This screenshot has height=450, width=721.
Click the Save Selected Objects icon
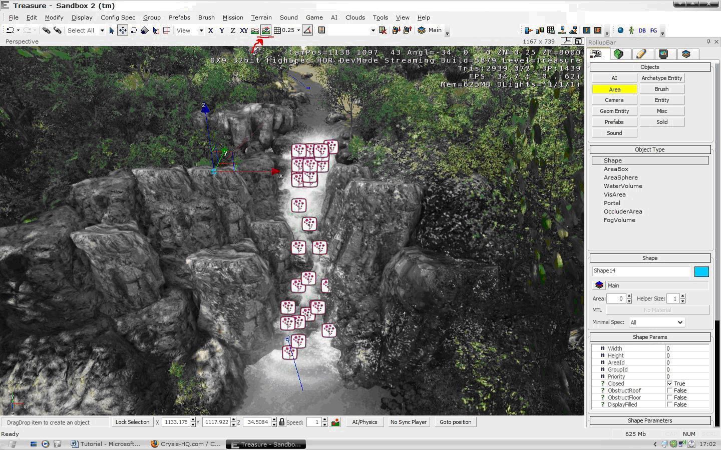(x=396, y=30)
